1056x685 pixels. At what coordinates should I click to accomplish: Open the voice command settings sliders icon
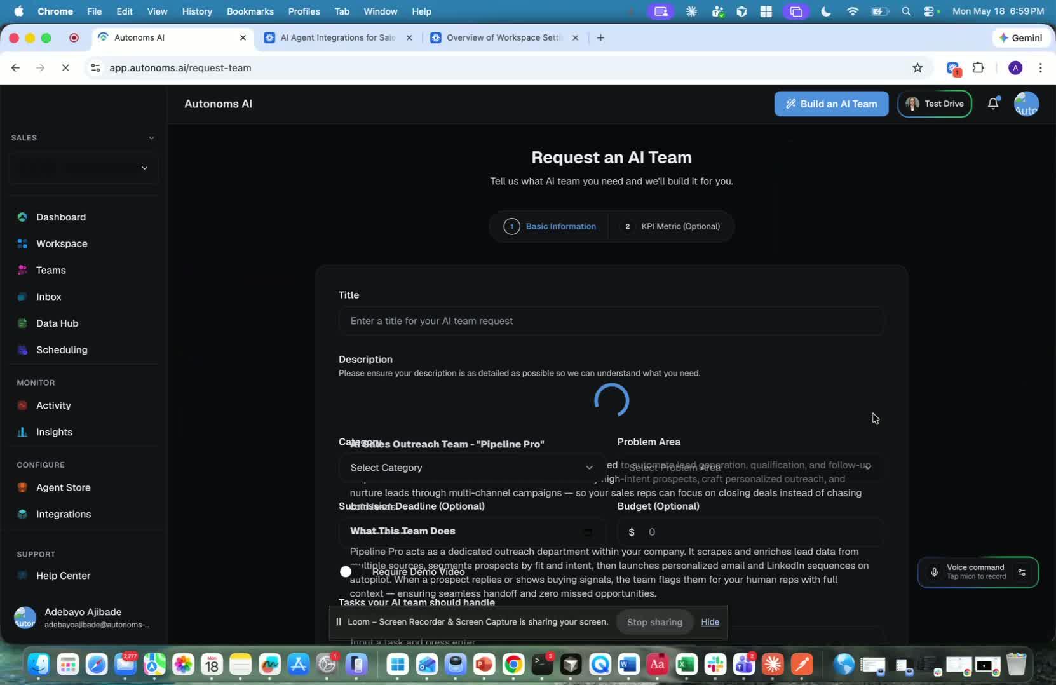(x=1022, y=572)
